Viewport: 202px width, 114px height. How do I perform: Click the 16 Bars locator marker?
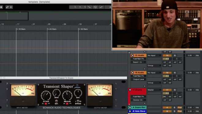click(x=21, y=29)
